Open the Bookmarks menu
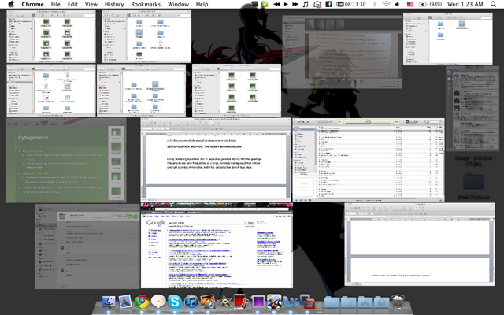Screen dimensions: 504x315 tap(146, 4)
